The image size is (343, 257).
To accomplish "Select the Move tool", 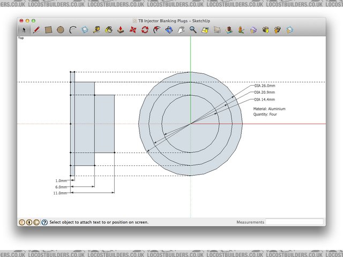I will pos(133,30).
